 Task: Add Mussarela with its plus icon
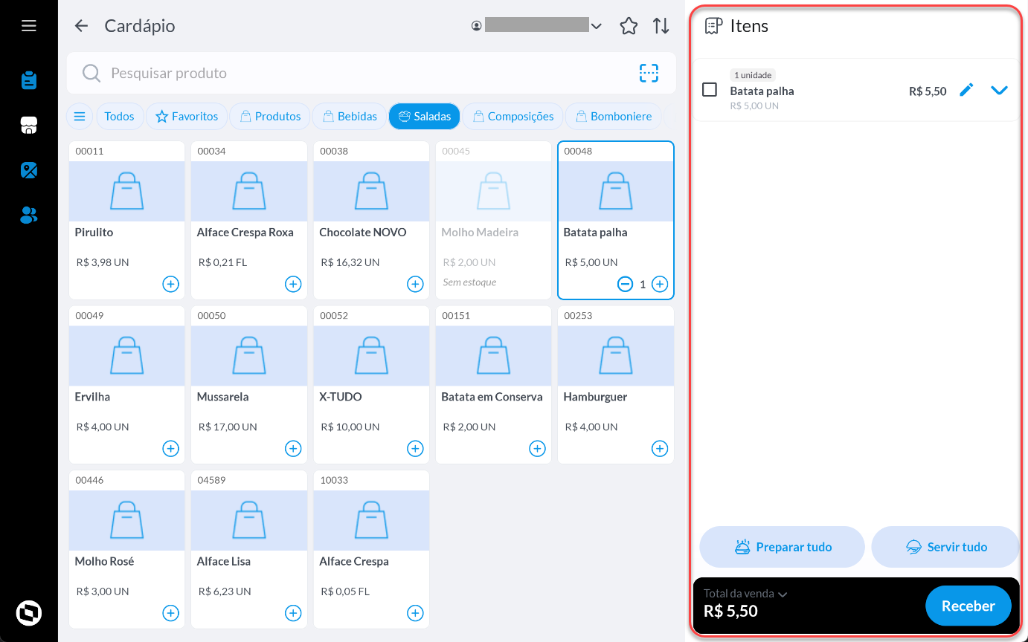click(293, 449)
